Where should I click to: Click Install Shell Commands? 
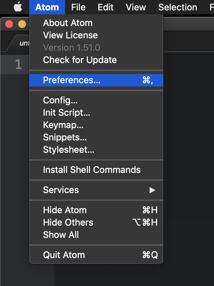[x=92, y=170]
